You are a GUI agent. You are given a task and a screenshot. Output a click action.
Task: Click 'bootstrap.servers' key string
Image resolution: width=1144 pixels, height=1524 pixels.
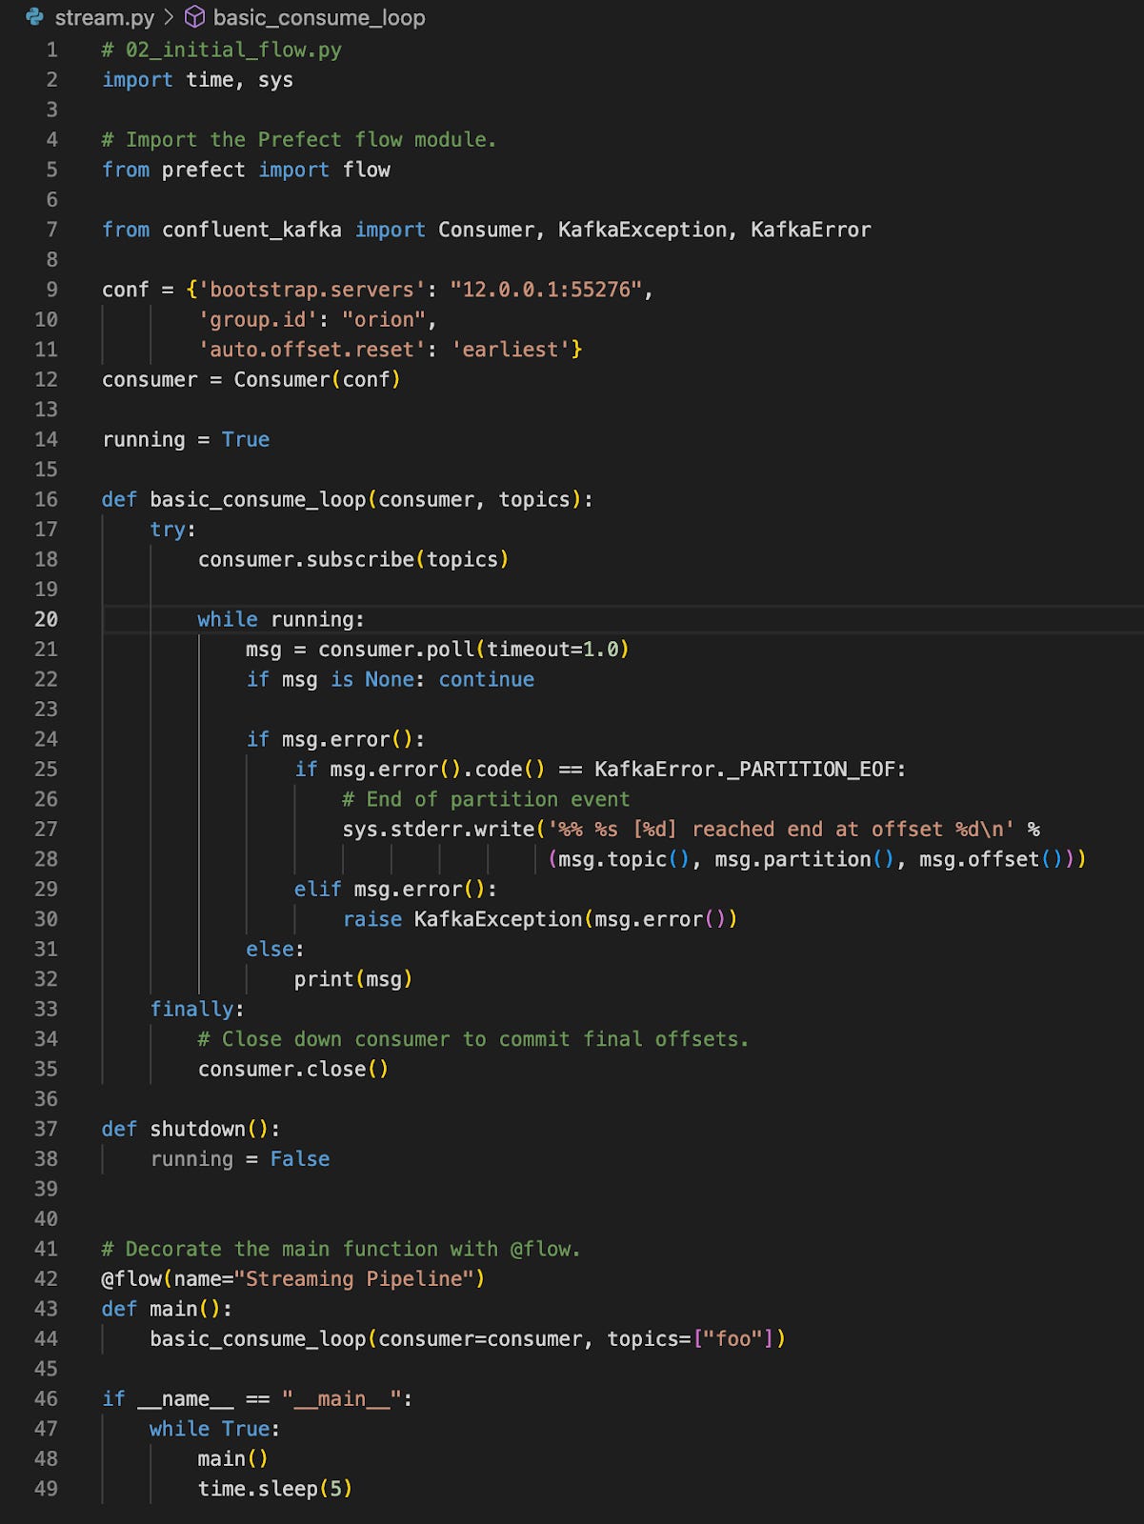pyautogui.click(x=311, y=290)
